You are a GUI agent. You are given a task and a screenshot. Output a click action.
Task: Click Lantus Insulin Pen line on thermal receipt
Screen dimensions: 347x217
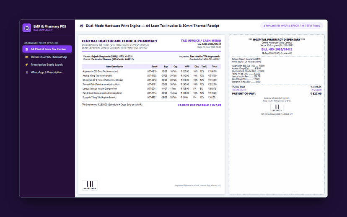pyautogui.click(x=246, y=76)
